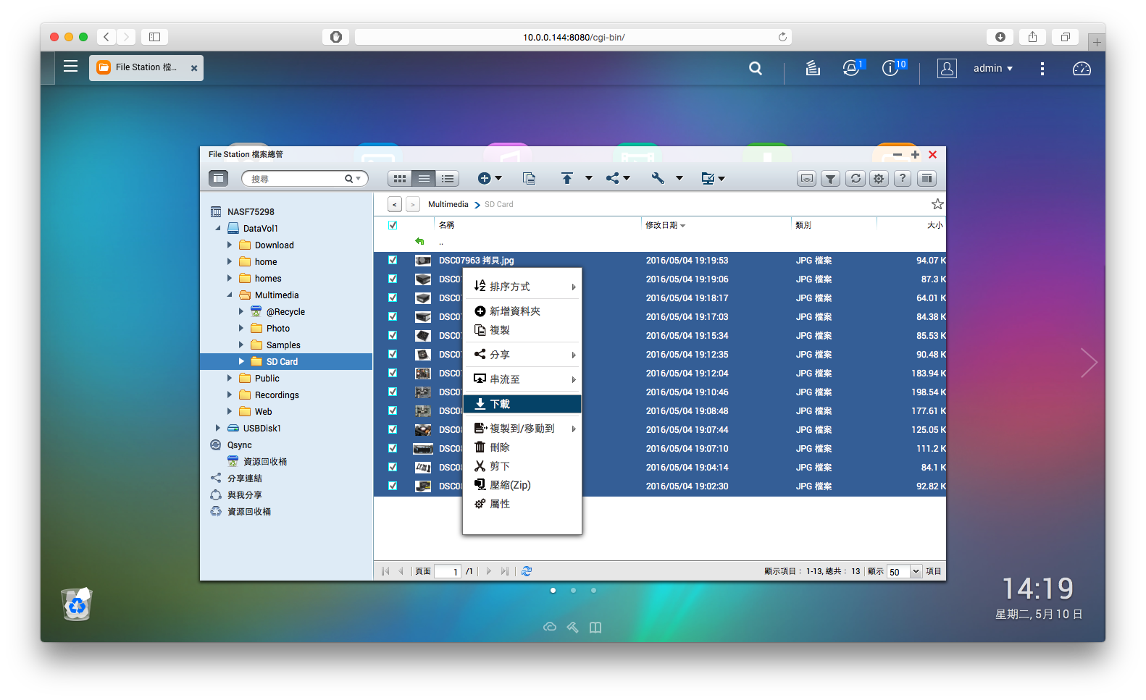Uncheck file dated 2016/05/04 19:12:35
The image size is (1146, 700).
coord(393,355)
